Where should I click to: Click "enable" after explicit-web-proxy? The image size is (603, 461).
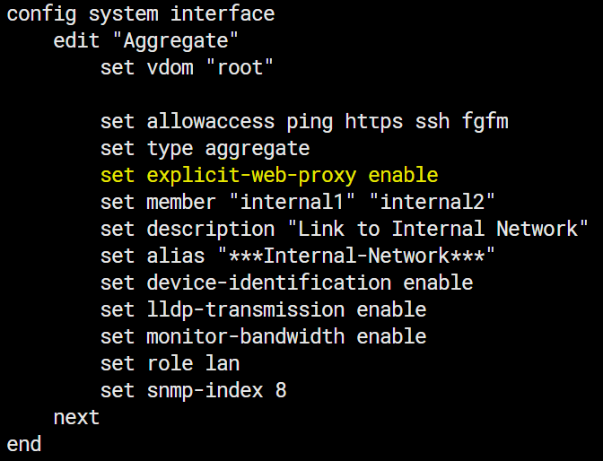[403, 175]
